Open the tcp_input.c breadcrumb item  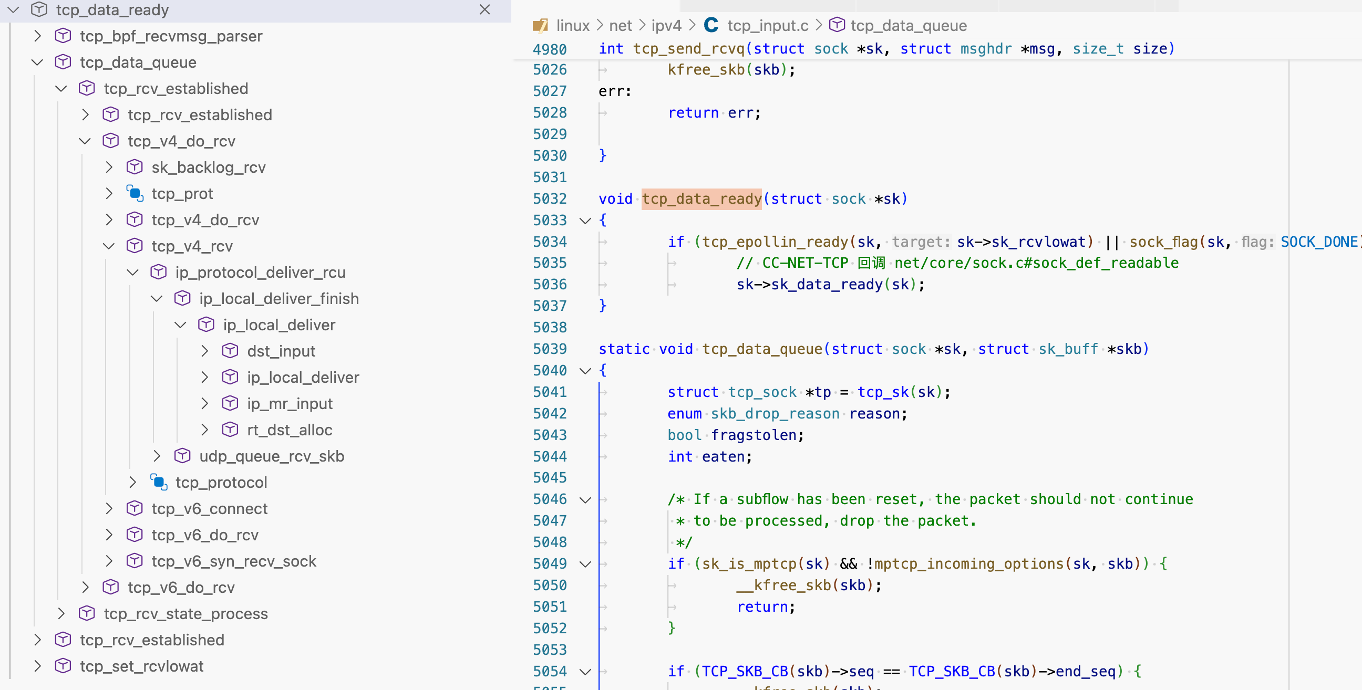(x=767, y=25)
